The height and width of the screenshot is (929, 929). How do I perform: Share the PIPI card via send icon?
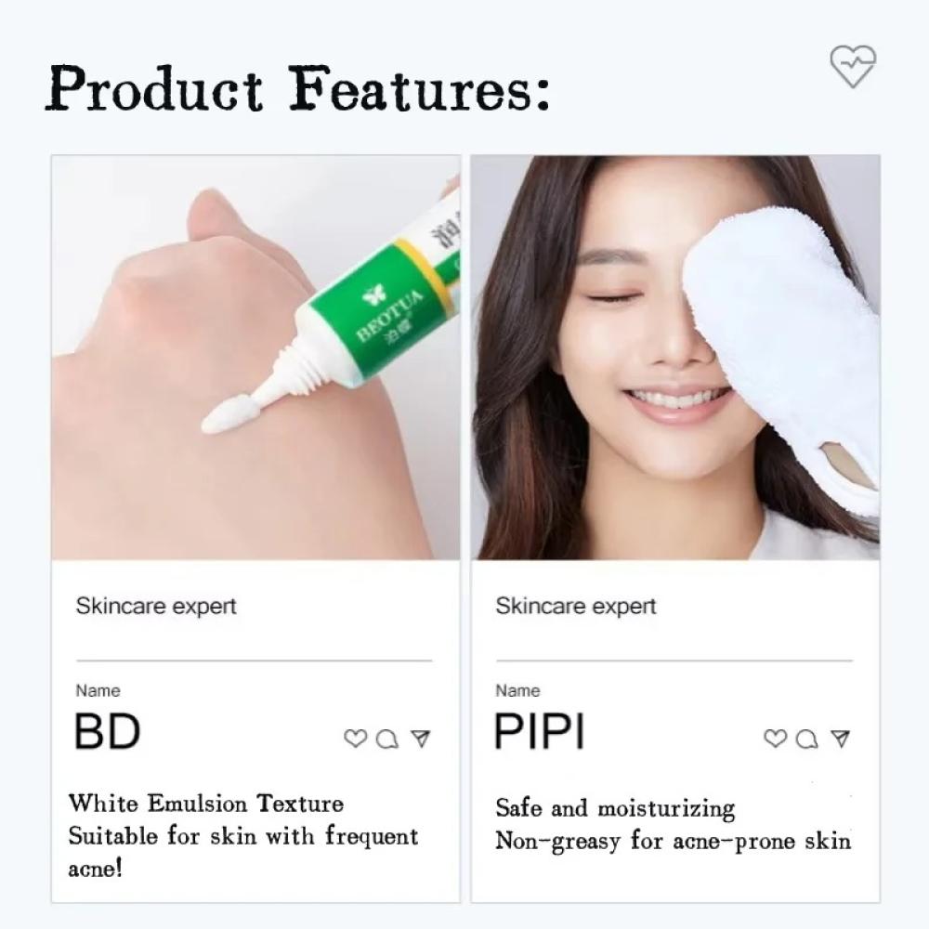[841, 739]
